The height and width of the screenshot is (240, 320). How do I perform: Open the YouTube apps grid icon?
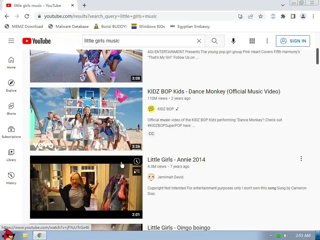(252, 41)
